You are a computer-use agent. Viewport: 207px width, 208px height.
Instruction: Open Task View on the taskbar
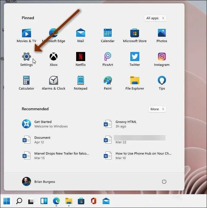tap(32, 201)
